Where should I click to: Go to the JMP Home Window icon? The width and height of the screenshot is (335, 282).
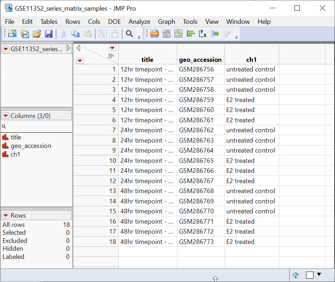pyautogui.click(x=295, y=275)
